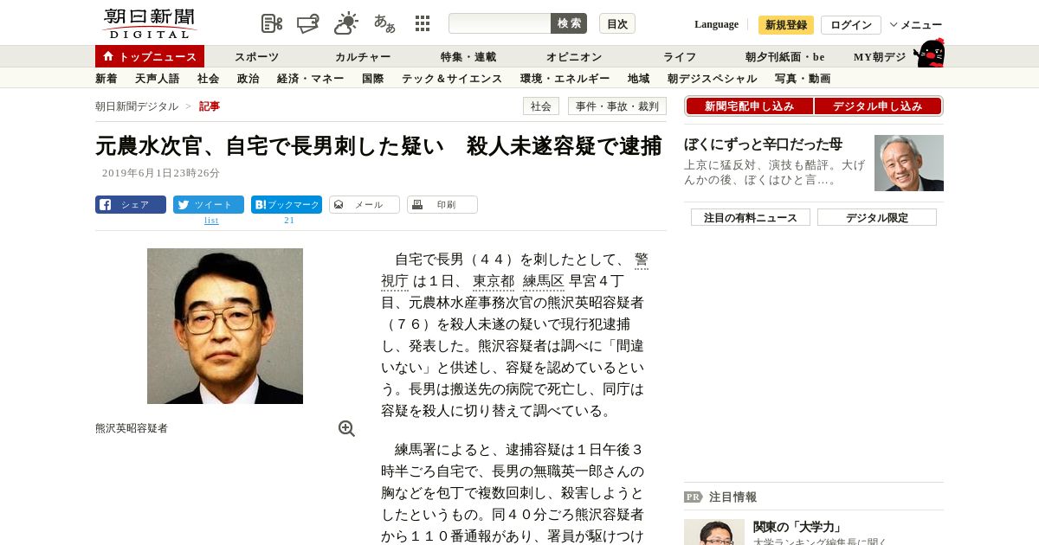Print article using 印刷 button

(x=442, y=205)
